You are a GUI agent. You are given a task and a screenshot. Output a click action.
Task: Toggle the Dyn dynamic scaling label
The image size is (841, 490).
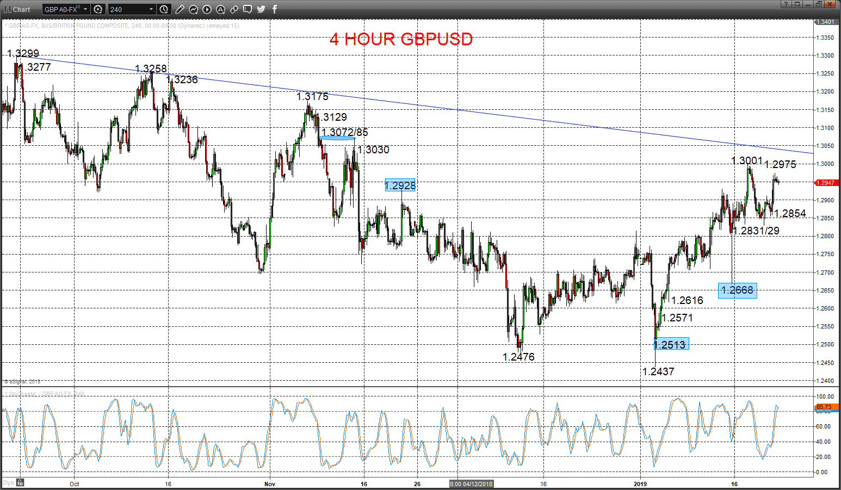point(8,482)
